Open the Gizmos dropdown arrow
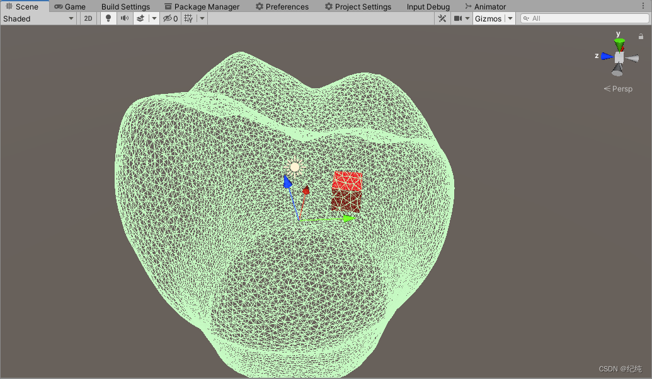The height and width of the screenshot is (379, 652). click(510, 18)
